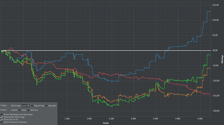Click the -$5,00 axis label
Viewport: 224px width, 125px height.
pos(215,65)
